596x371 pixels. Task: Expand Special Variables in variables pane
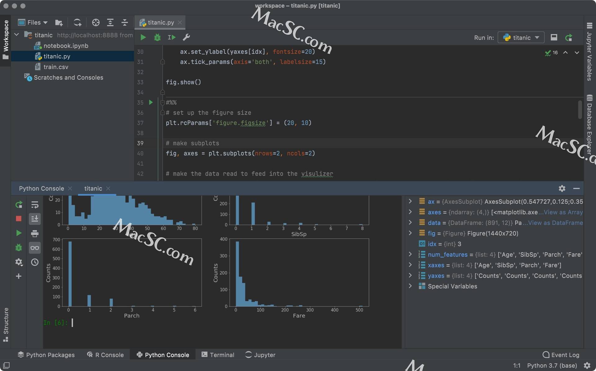point(410,286)
